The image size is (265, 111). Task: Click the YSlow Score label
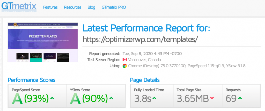tap(80, 90)
